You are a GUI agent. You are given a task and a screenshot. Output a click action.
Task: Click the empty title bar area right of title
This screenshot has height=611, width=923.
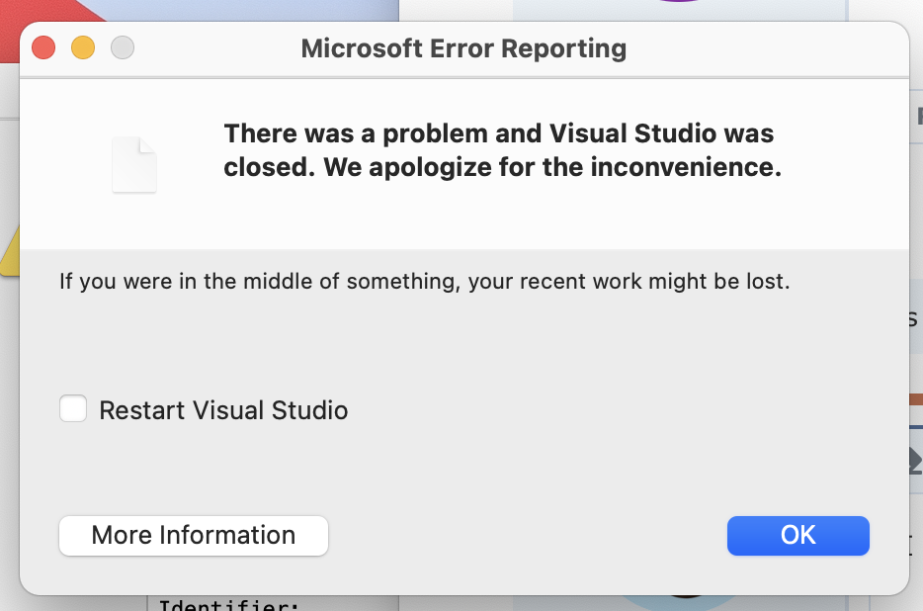765,48
